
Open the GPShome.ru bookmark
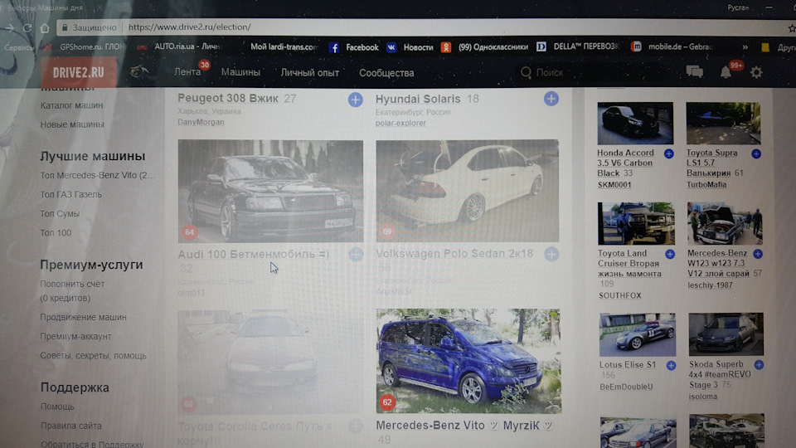85,46
